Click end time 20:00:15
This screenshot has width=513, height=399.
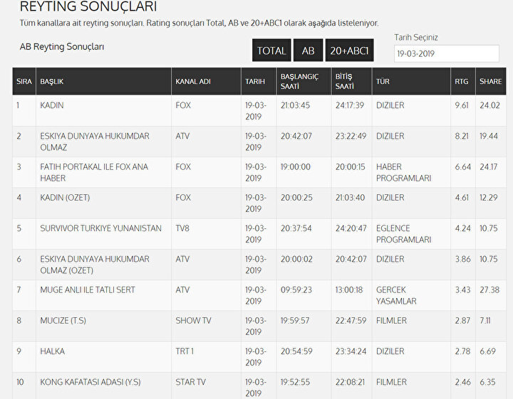tap(350, 167)
